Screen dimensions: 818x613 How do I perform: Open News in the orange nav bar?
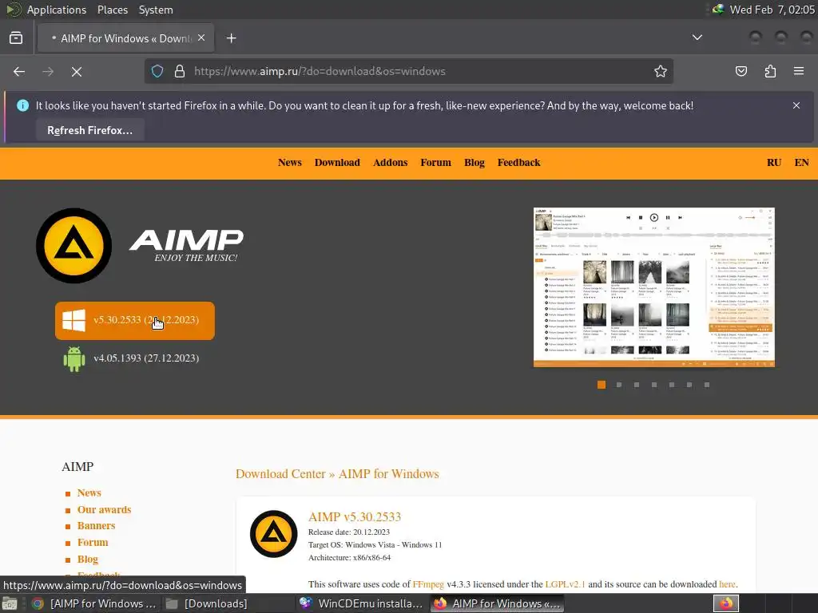point(289,163)
